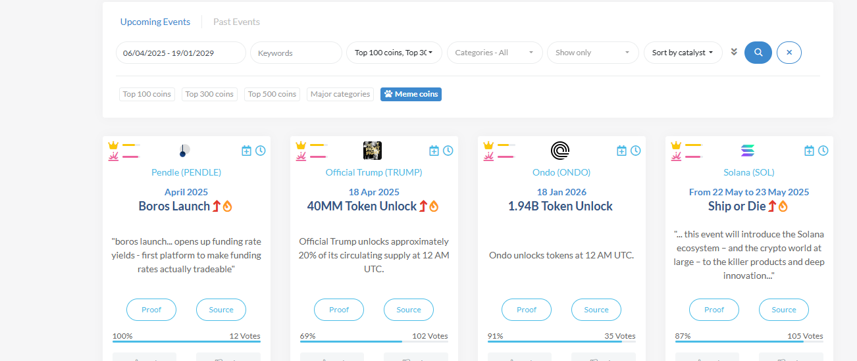Open the 40MM Token Unlock event title

[x=362, y=206]
